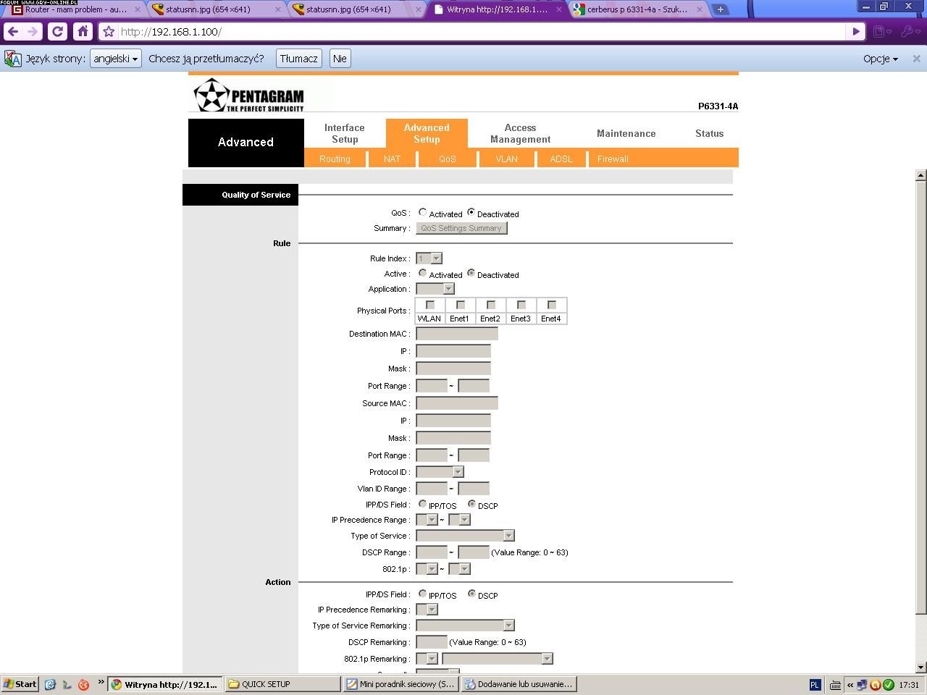
Task: Launch the second quick launch icon
Action: (x=67, y=684)
